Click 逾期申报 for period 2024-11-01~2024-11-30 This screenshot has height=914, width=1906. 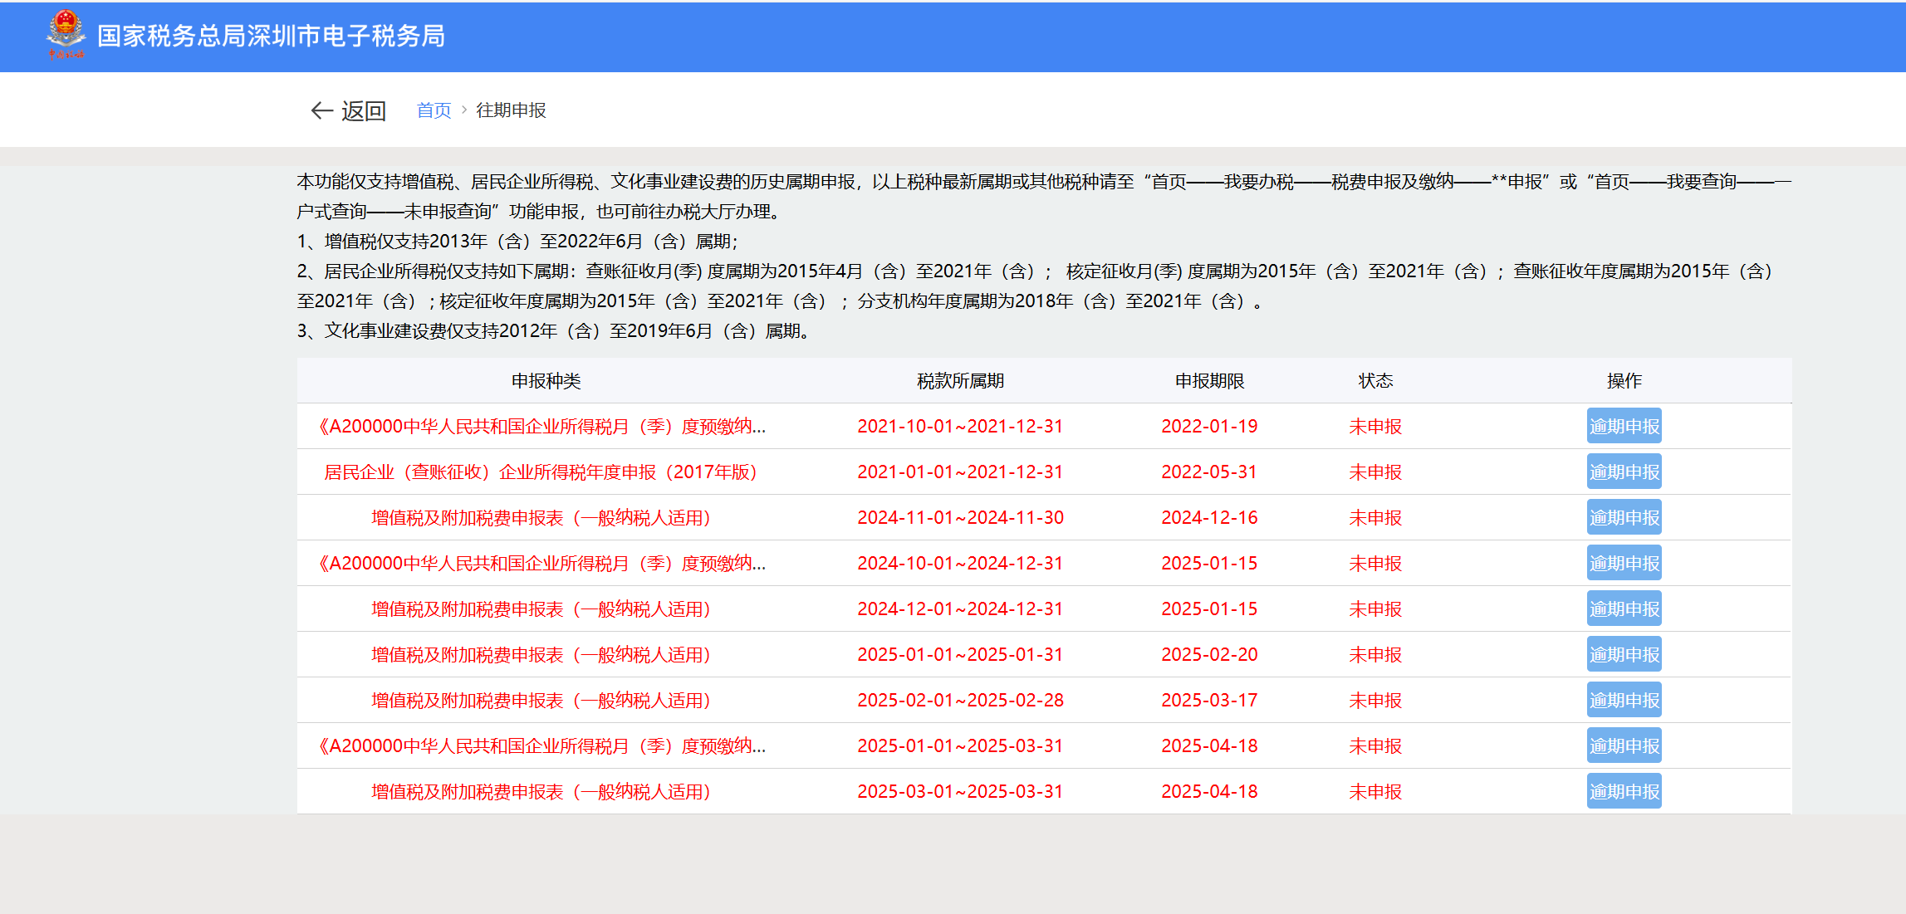1624,517
